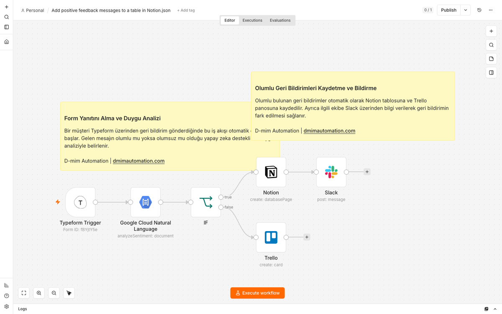This screenshot has width=502, height=314.
Task: Click the Publish button
Action: (448, 10)
